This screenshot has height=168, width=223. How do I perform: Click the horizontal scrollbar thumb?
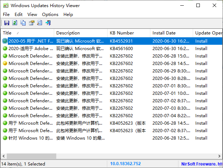[31, 156]
